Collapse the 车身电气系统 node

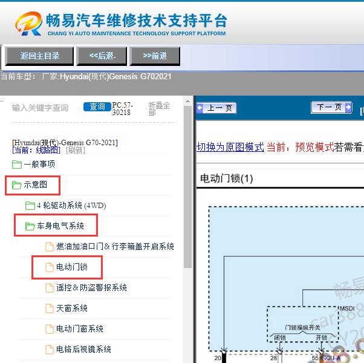click(x=60, y=226)
